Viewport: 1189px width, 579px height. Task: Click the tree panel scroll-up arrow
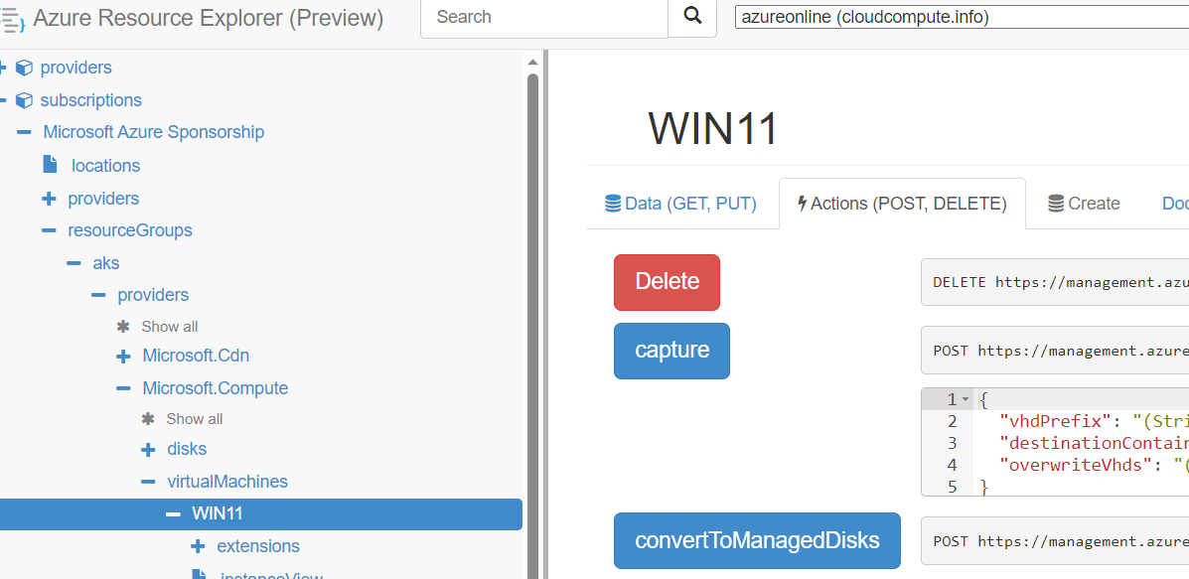532,62
